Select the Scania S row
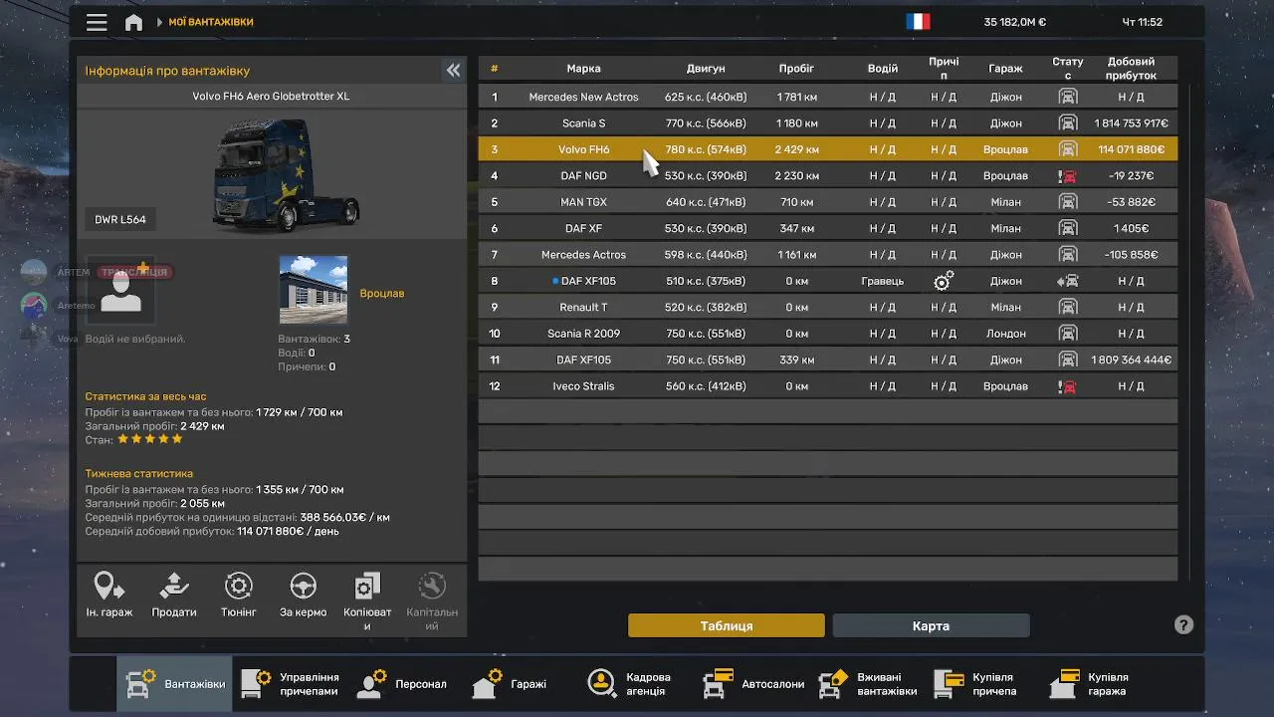The width and height of the screenshot is (1274, 717). point(828,123)
